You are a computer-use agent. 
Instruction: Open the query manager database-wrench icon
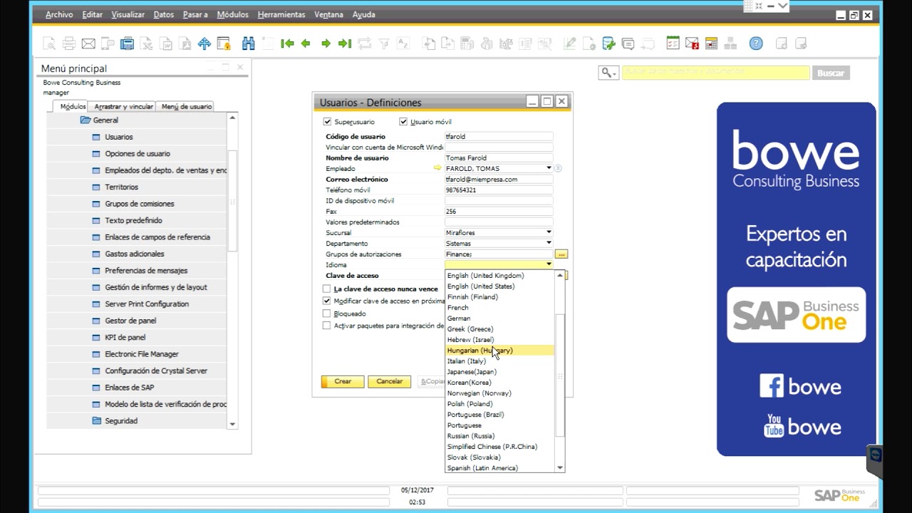pyautogui.click(x=608, y=43)
